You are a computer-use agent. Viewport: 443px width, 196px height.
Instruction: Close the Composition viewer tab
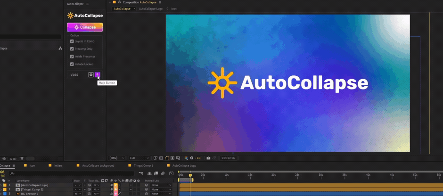[110, 2]
